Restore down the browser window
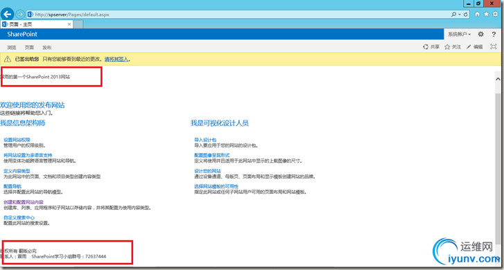 pyautogui.click(x=478, y=3)
